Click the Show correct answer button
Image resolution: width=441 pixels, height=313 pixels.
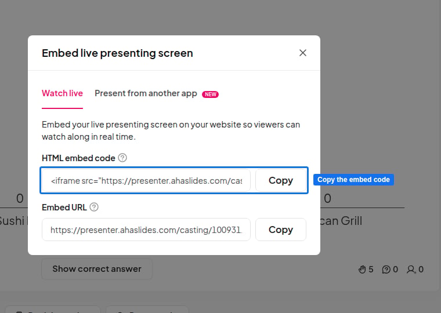97,269
